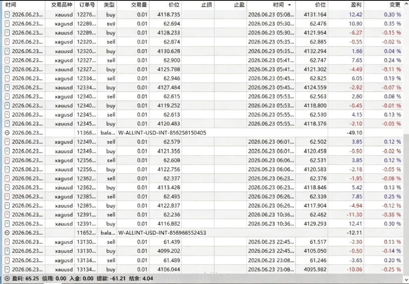Open the W-ALLINT-USD-INT-856968552453 balance comment
This screenshot has height=284, width=409.
(162, 233)
